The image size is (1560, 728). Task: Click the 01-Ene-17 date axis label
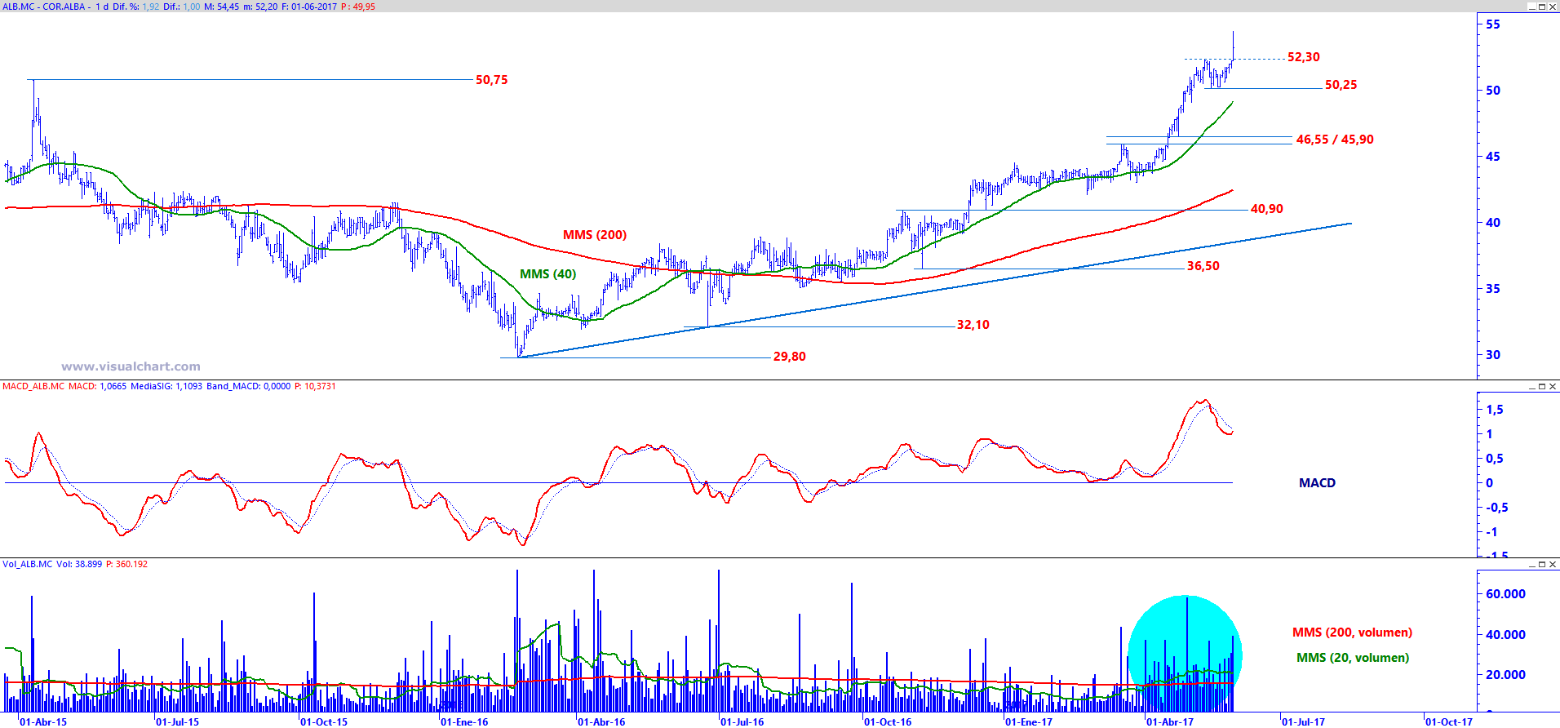point(1029,721)
